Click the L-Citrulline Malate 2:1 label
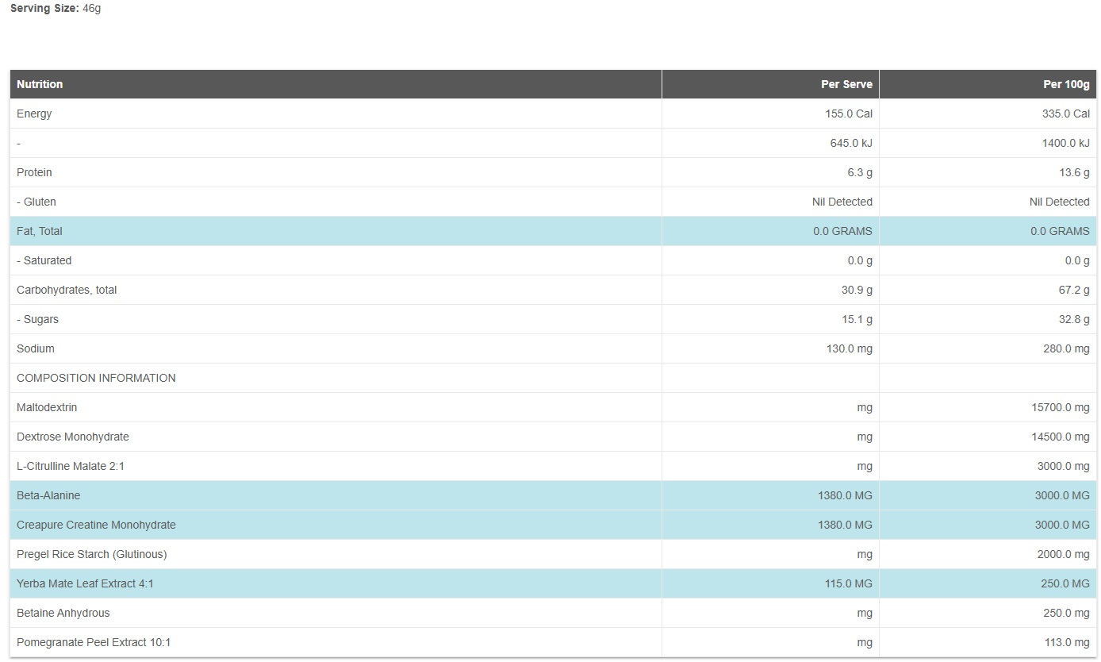Viewport: 1101px width, 662px height. pyautogui.click(x=71, y=466)
